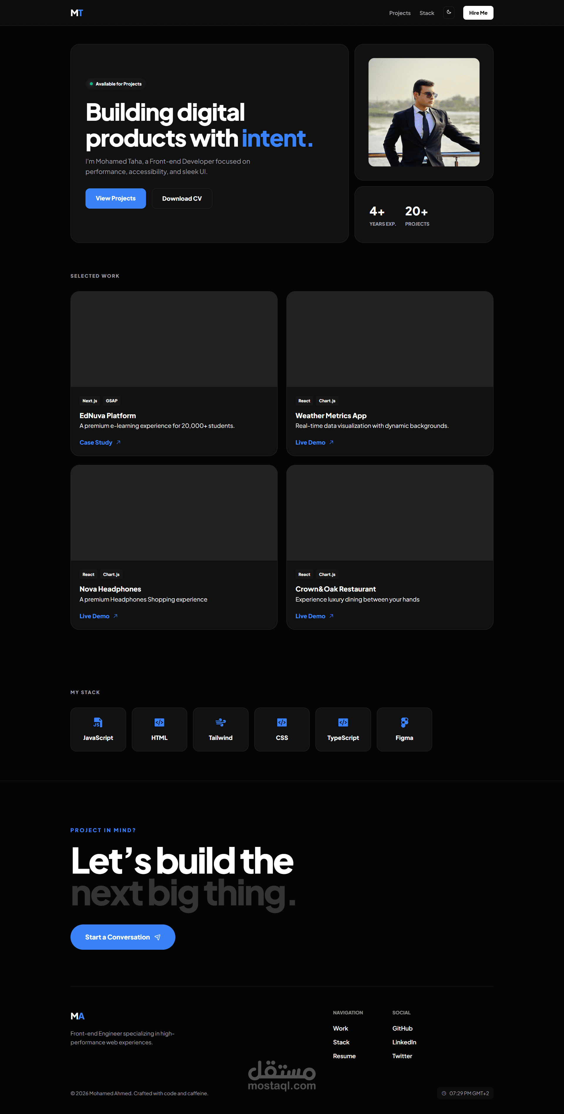
Task: Click the GSAP tag on EdNuva
Action: click(x=112, y=401)
